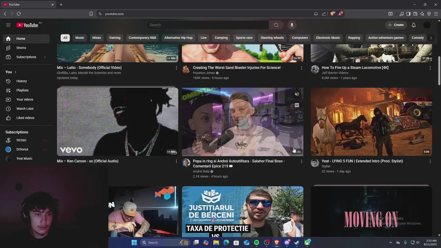Open the YouTube hamburger guide menu
441x248 pixels.
click(8, 25)
